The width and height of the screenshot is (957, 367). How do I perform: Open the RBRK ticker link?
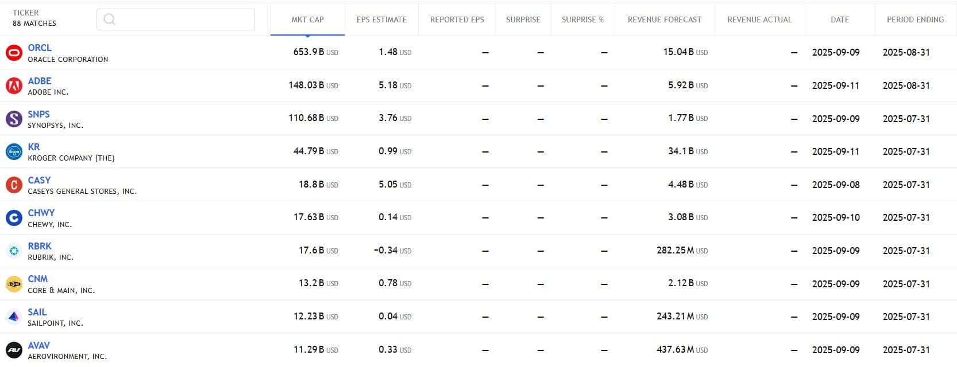(x=40, y=246)
